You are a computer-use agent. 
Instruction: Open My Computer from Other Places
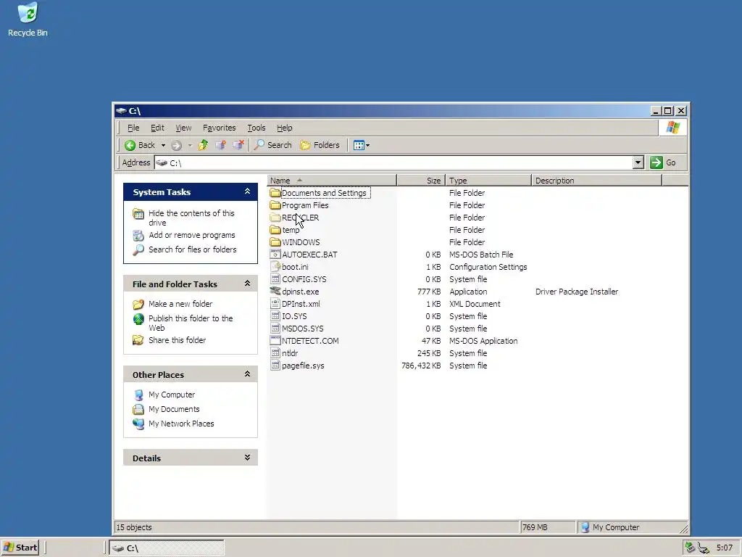[x=171, y=395]
